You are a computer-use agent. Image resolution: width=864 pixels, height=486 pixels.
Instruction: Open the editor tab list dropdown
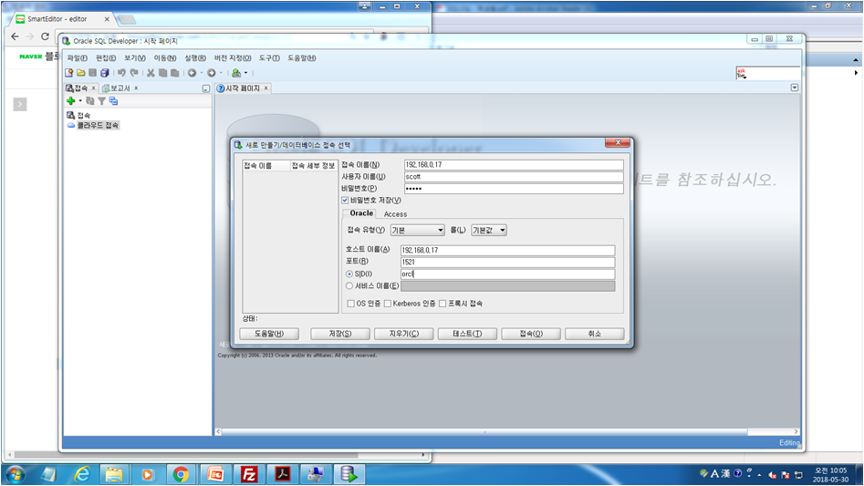pos(795,88)
